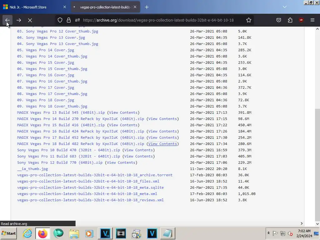Open 08. Vegas Pro 17 Cover.jpg
This screenshot has width=320, height=240.
point(46,87)
